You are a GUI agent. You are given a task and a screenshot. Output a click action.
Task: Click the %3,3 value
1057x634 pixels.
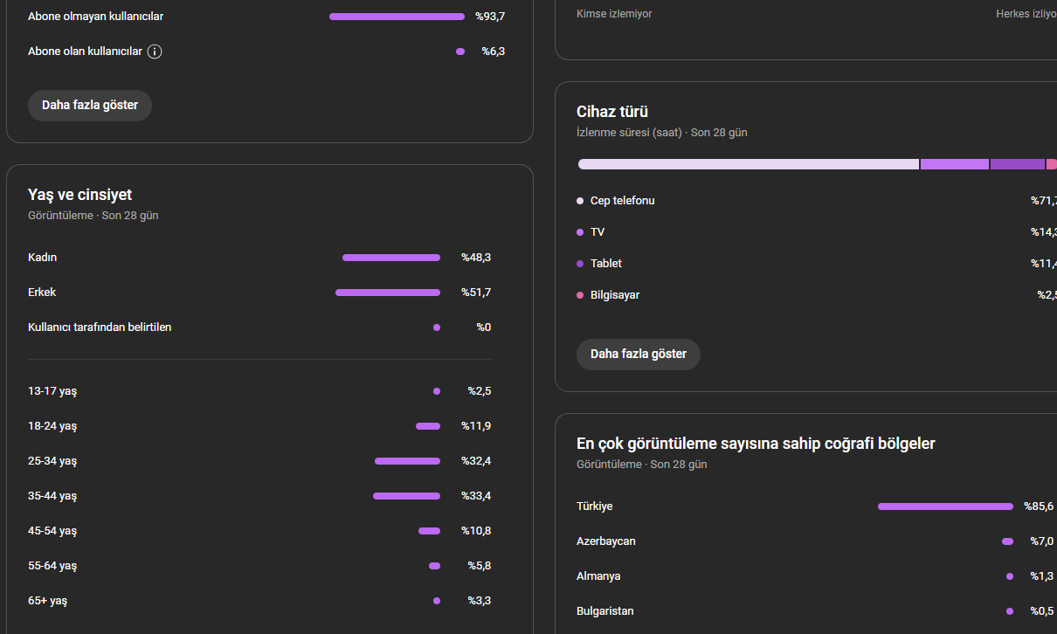click(479, 601)
